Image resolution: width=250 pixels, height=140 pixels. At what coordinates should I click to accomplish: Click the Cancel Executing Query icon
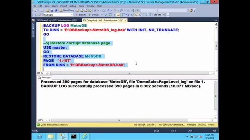coord(102,15)
